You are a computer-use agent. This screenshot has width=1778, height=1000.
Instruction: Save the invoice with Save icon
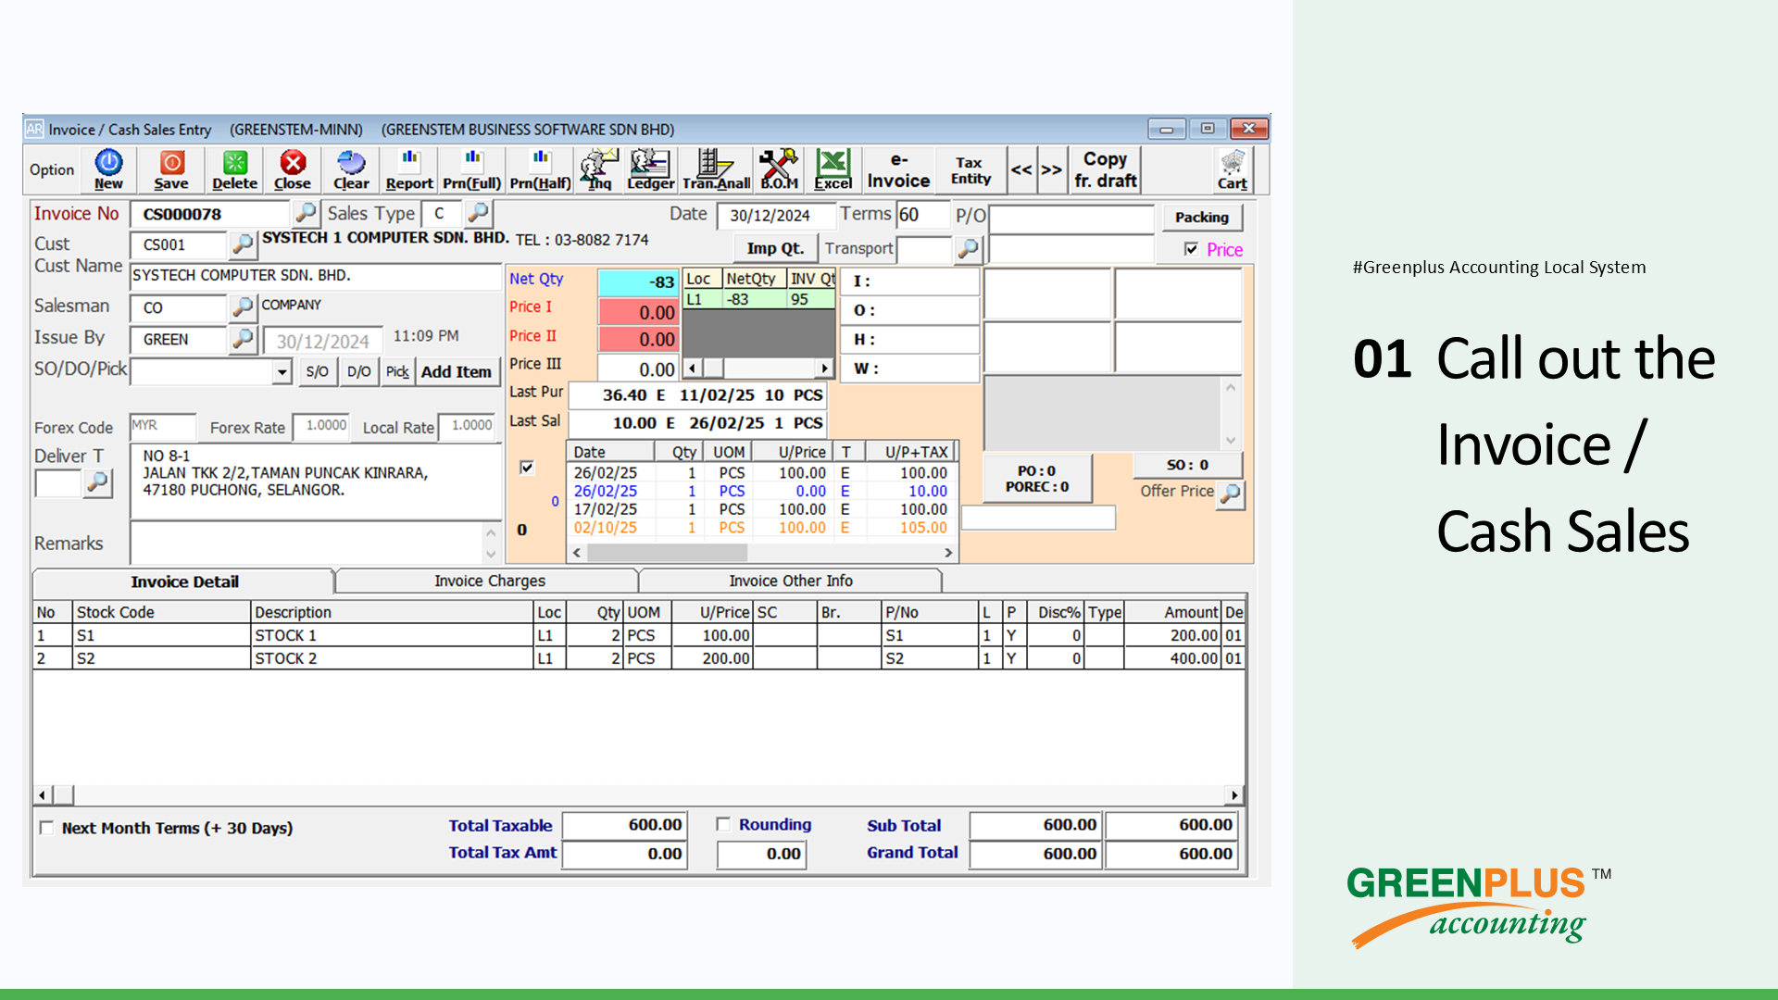[x=171, y=169]
